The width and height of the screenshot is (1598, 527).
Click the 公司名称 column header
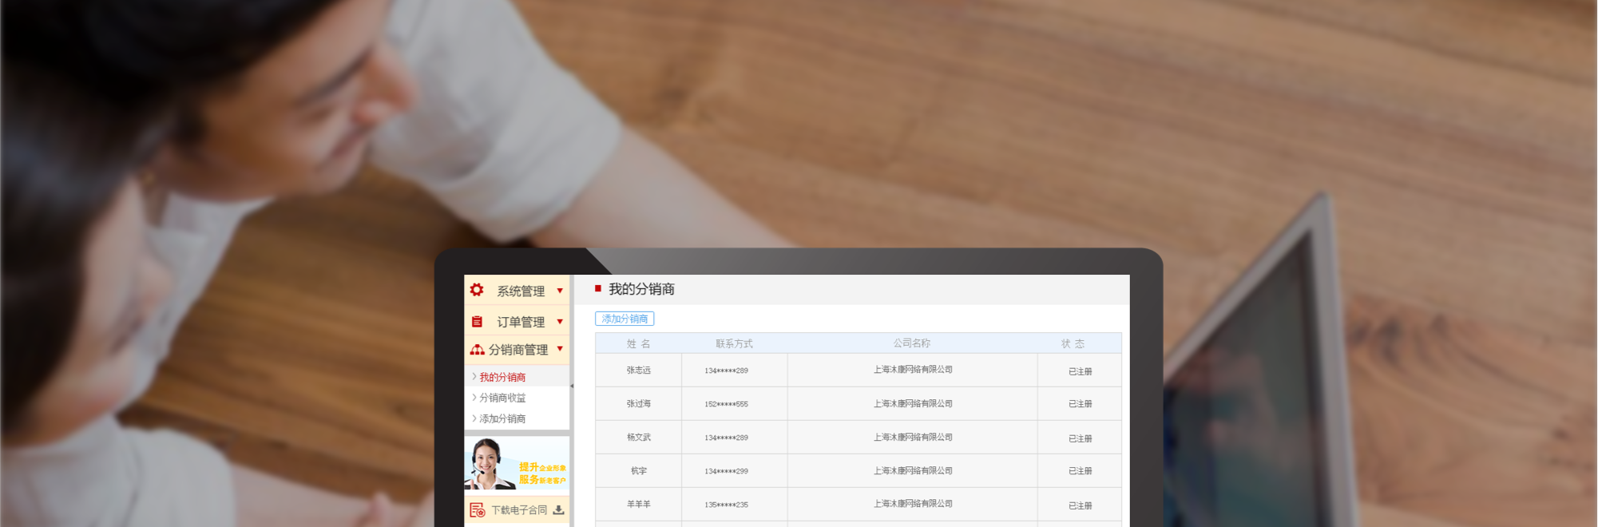(911, 343)
